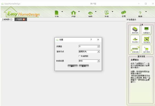
Task: Click the 抗锯齿 value field showing 8
Action: click(x=88, y=46)
